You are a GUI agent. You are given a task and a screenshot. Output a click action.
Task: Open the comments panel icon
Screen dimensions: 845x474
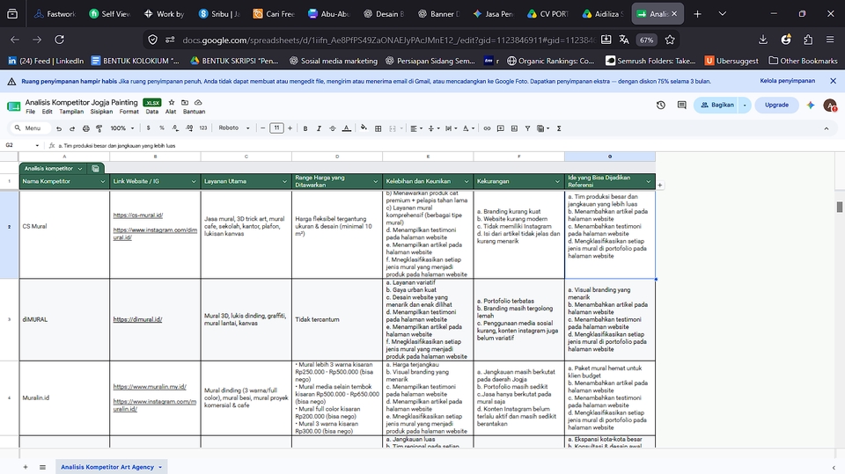pos(681,105)
